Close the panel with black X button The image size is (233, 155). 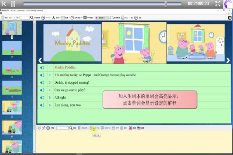click(230, 18)
